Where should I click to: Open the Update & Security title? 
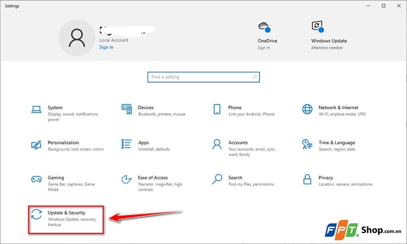tap(67, 213)
